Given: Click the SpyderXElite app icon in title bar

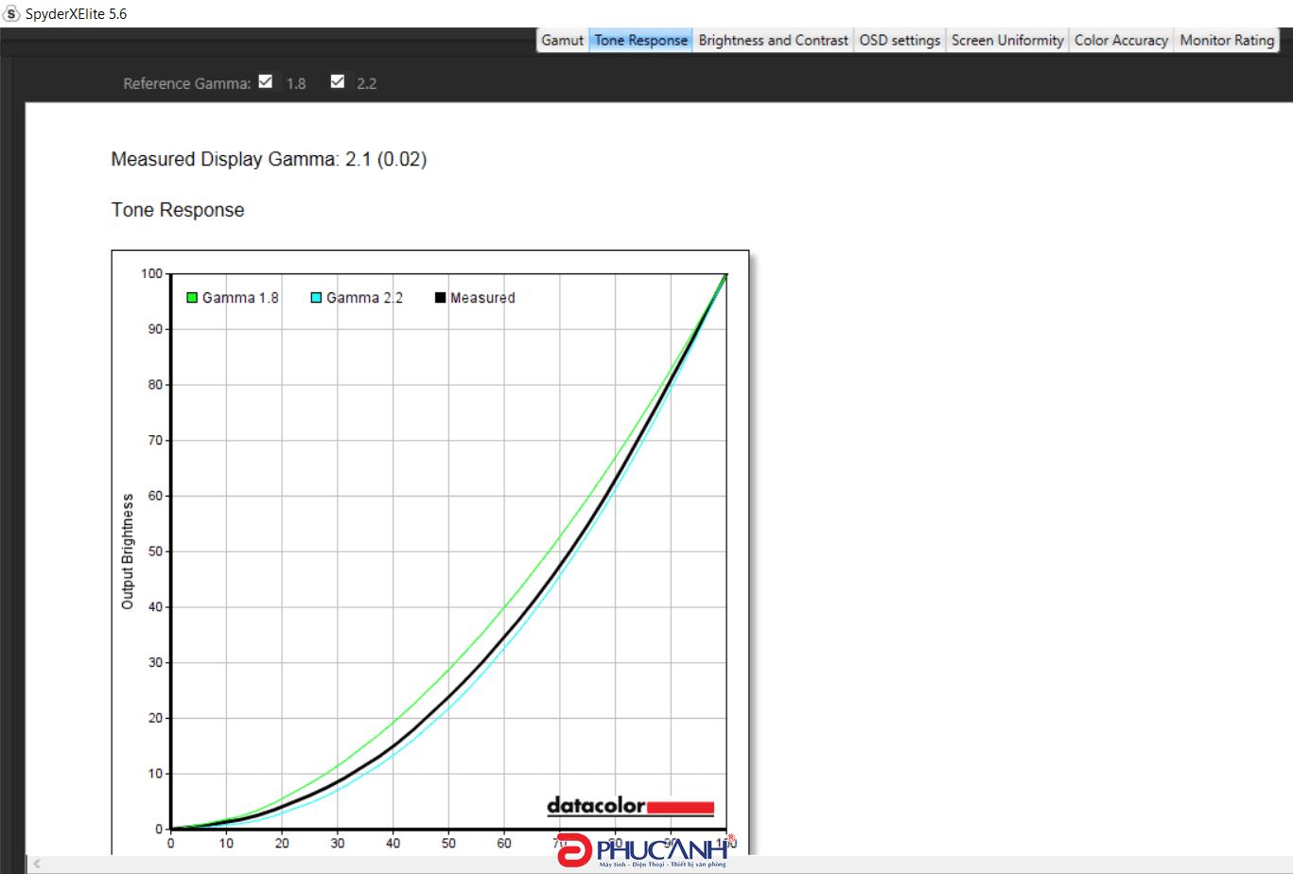Looking at the screenshot, I should pyautogui.click(x=12, y=14).
